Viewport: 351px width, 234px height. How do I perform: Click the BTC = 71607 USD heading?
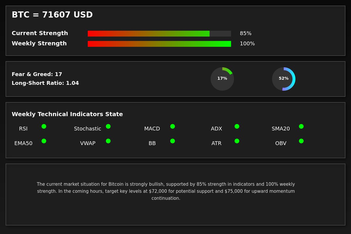52,15
